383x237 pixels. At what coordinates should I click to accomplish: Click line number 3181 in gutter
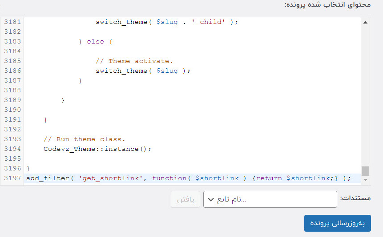click(x=12, y=22)
